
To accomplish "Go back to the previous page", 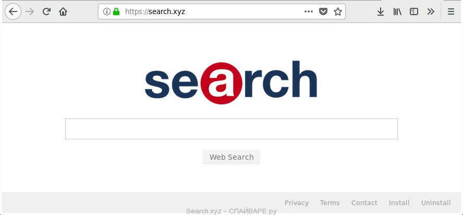I will [x=13, y=11].
